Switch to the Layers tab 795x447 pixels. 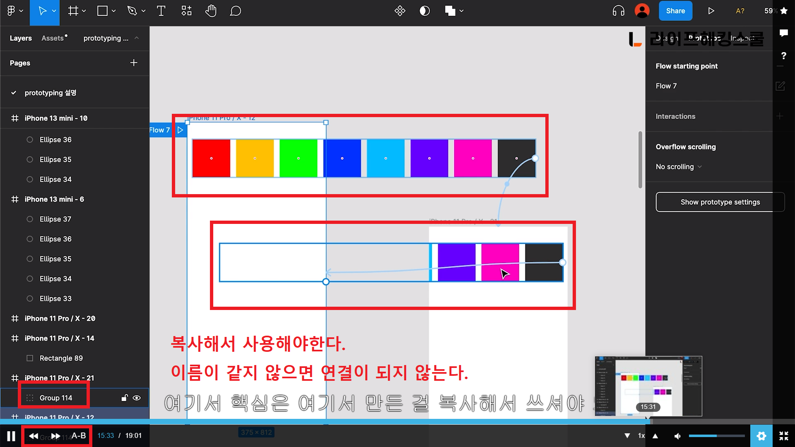[21, 38]
